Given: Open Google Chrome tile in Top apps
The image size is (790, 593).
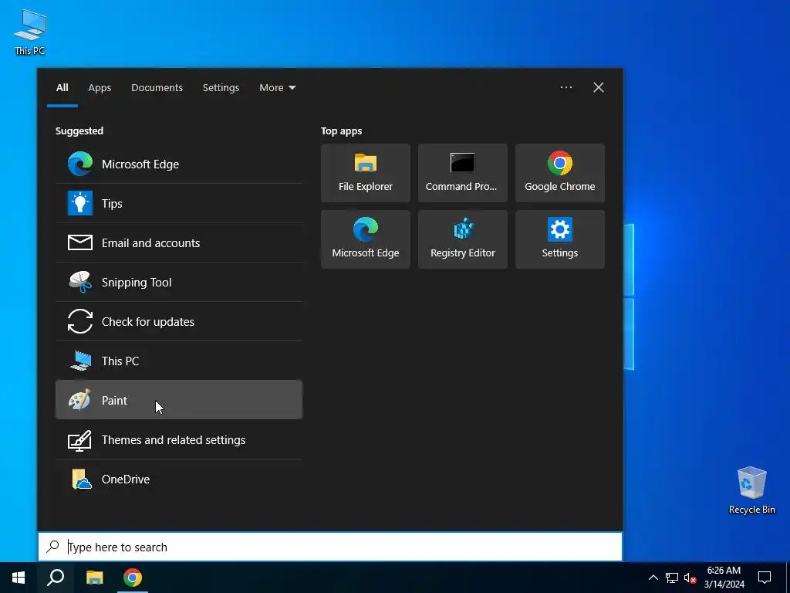Looking at the screenshot, I should (x=560, y=173).
